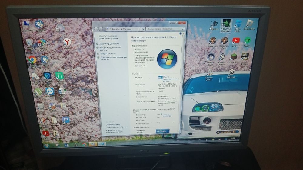
Task: Select the Все эл... breadcrumb segment
Action: [x=116, y=29]
